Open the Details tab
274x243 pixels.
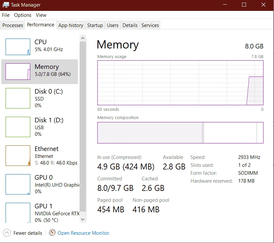(x=130, y=25)
